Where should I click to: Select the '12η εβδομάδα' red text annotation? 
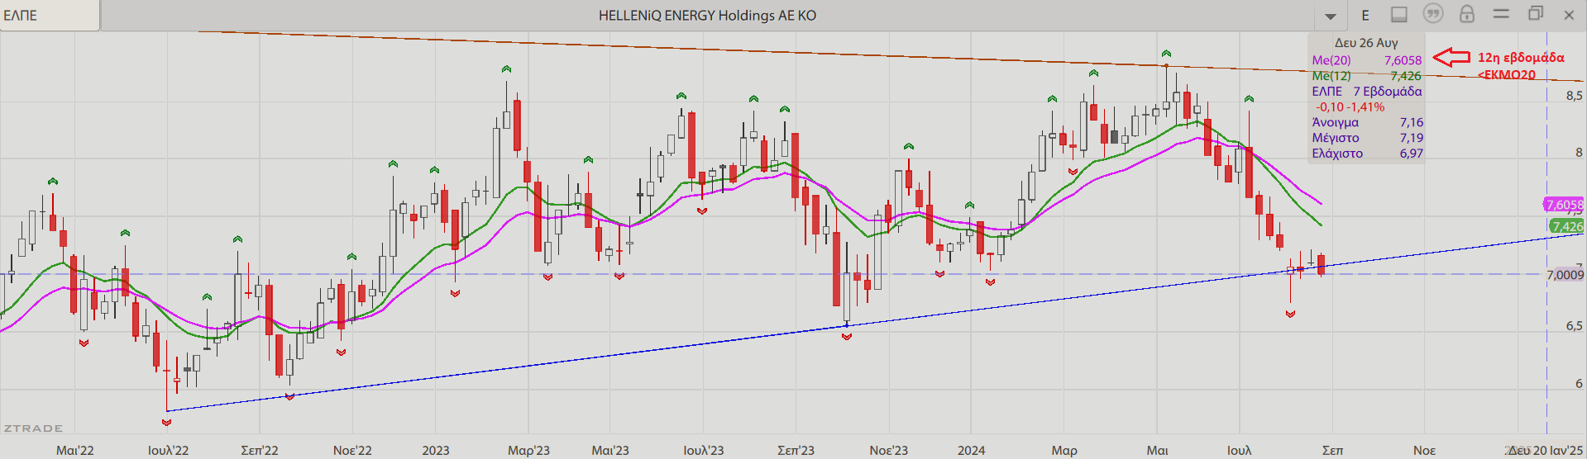1521,57
